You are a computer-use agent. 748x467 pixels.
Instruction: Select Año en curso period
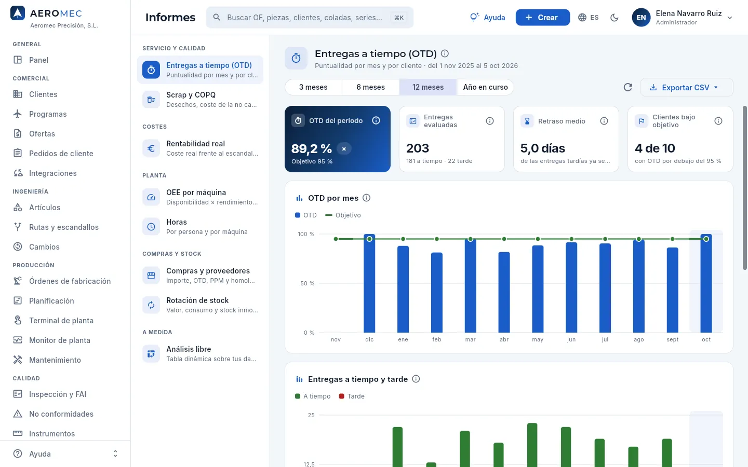click(485, 87)
